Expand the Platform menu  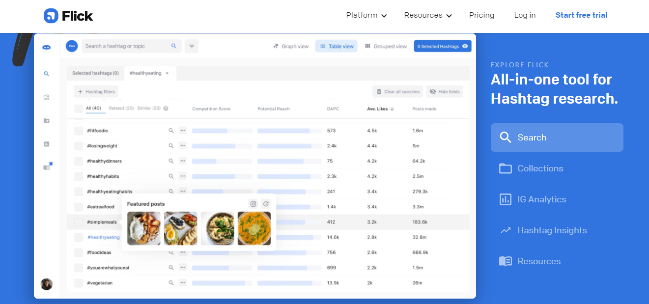coord(367,15)
